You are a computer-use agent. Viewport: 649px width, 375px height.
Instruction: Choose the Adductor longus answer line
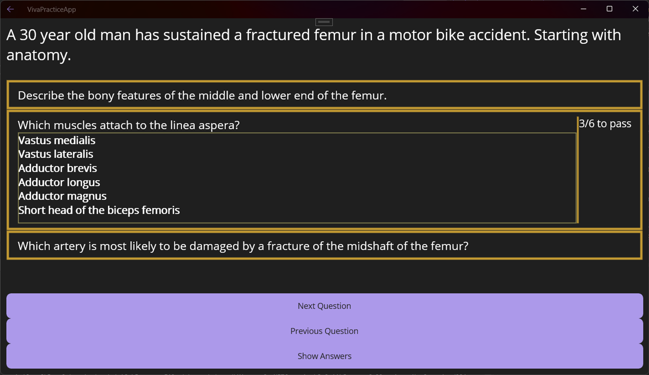point(59,182)
